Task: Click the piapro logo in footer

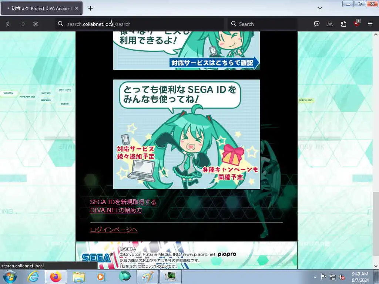Action: point(227,254)
